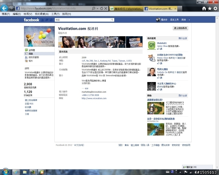Click the COSTCO page flag icon

click(152, 58)
